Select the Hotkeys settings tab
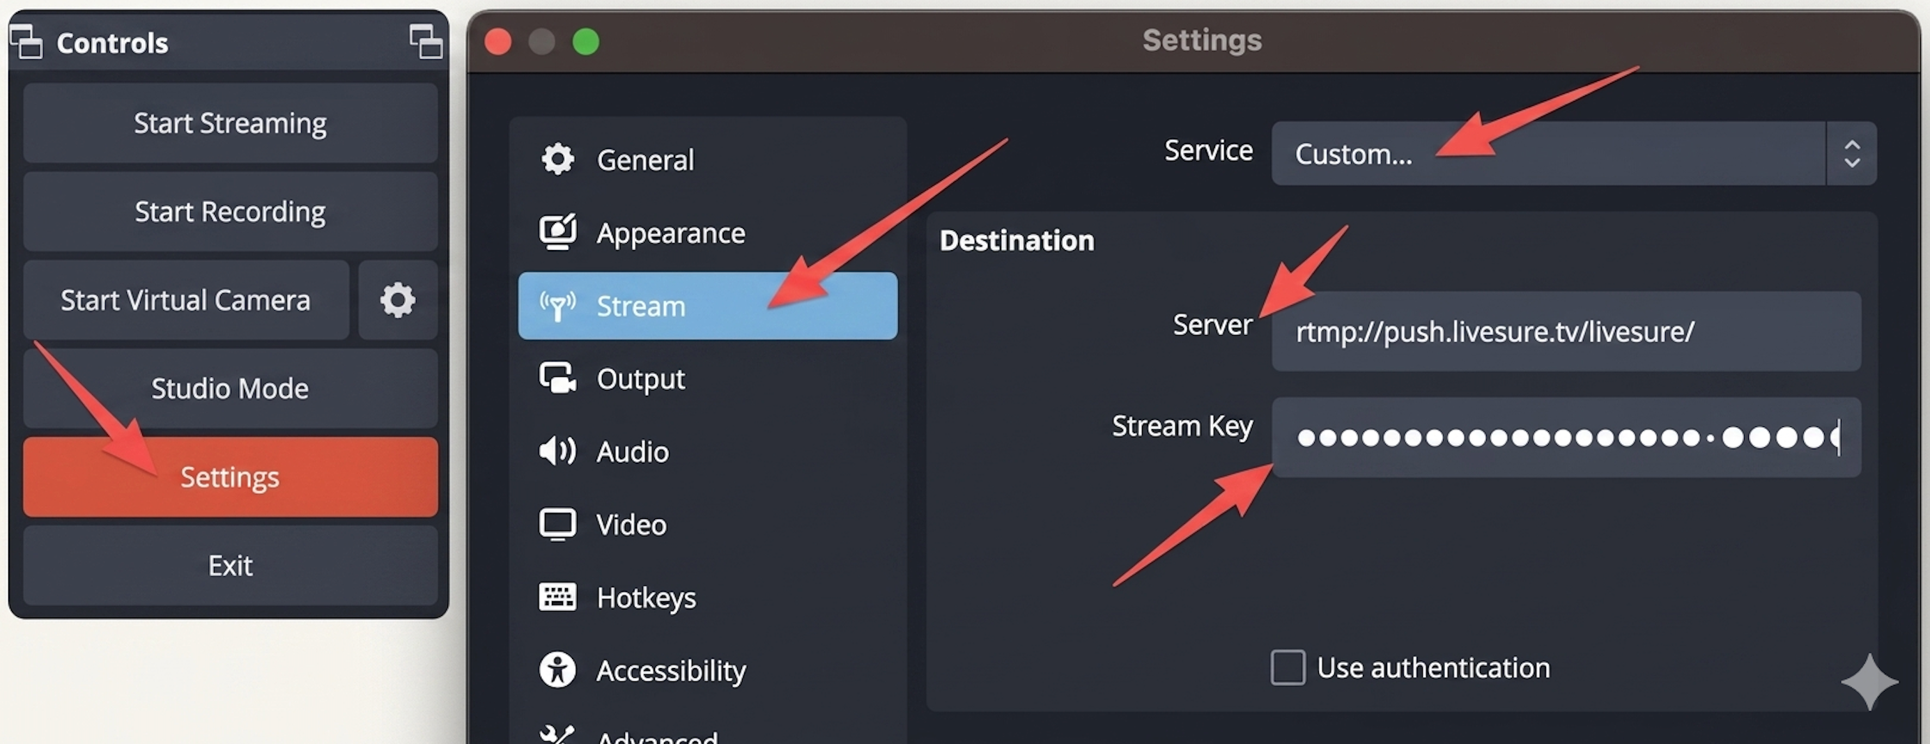The image size is (1930, 744). [707, 598]
